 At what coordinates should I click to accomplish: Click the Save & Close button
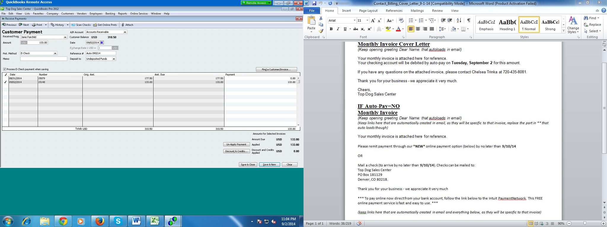point(248,165)
